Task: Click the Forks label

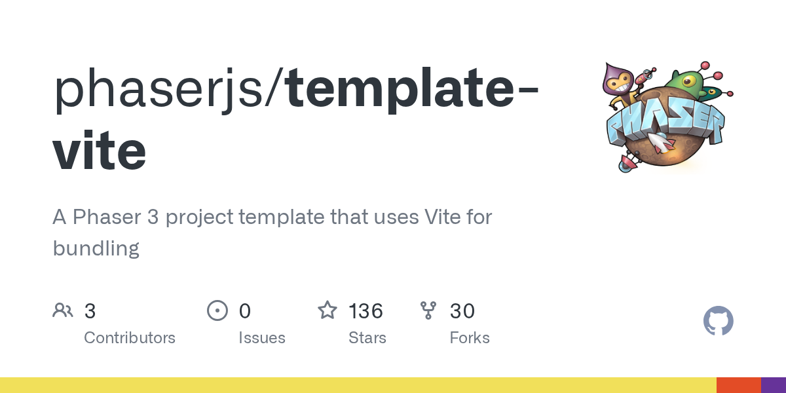Action: tap(470, 338)
